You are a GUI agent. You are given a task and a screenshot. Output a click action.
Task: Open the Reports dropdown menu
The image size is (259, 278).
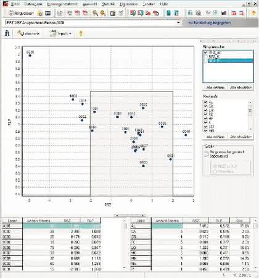[61, 33]
